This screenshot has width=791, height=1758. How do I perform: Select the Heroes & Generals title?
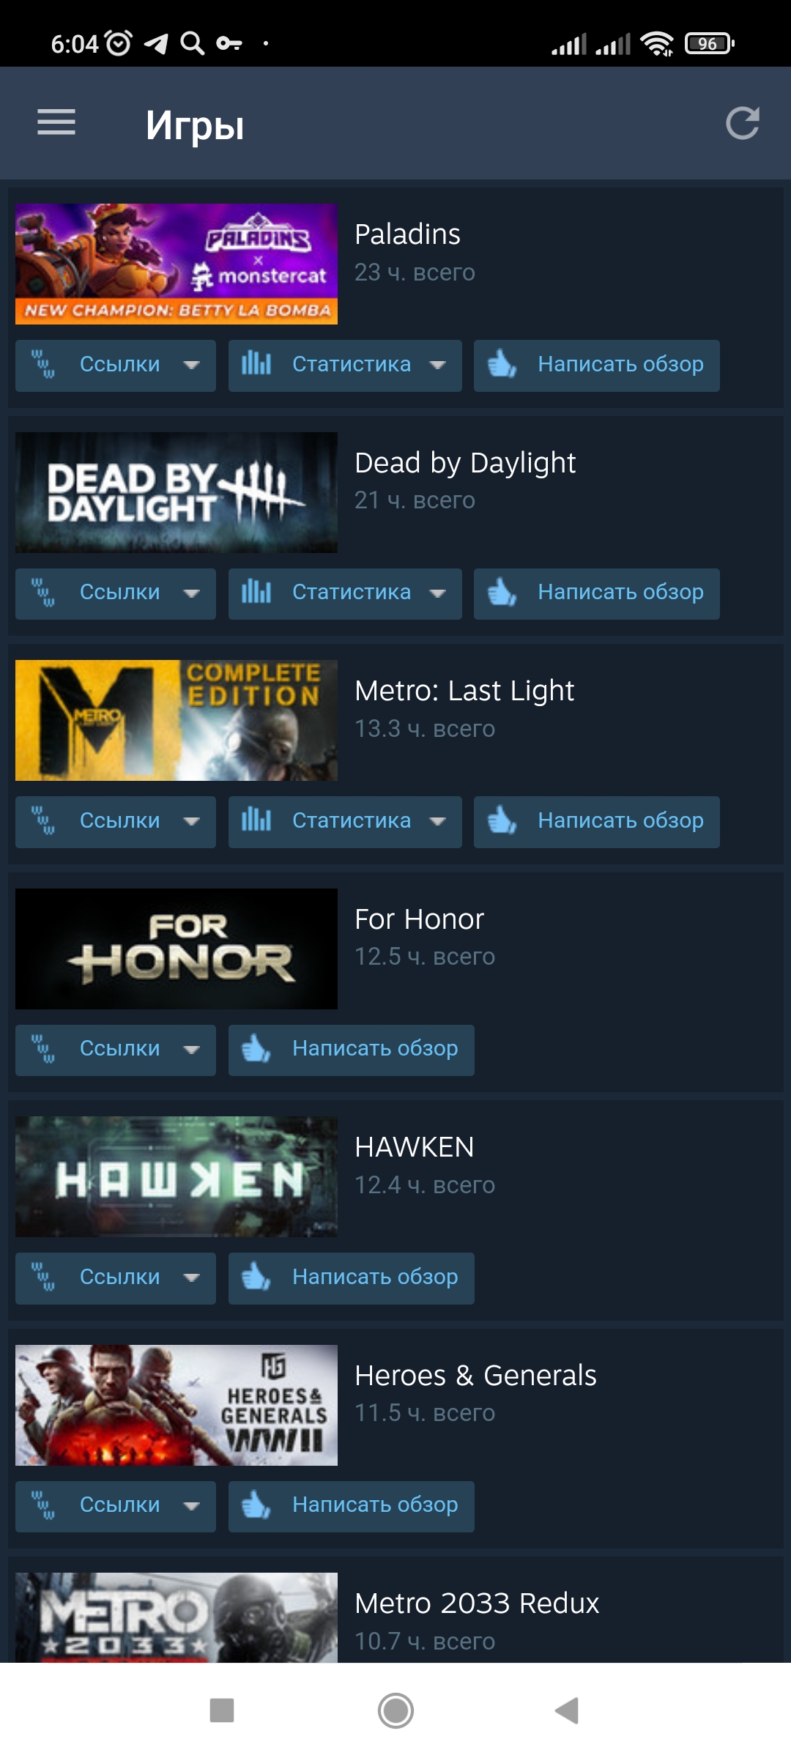pyautogui.click(x=475, y=1376)
